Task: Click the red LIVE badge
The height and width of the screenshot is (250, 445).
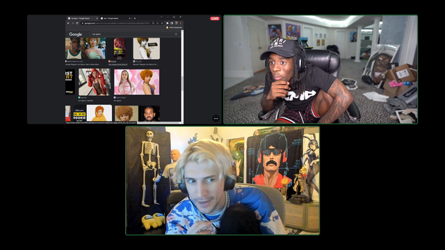Action: pyautogui.click(x=215, y=19)
